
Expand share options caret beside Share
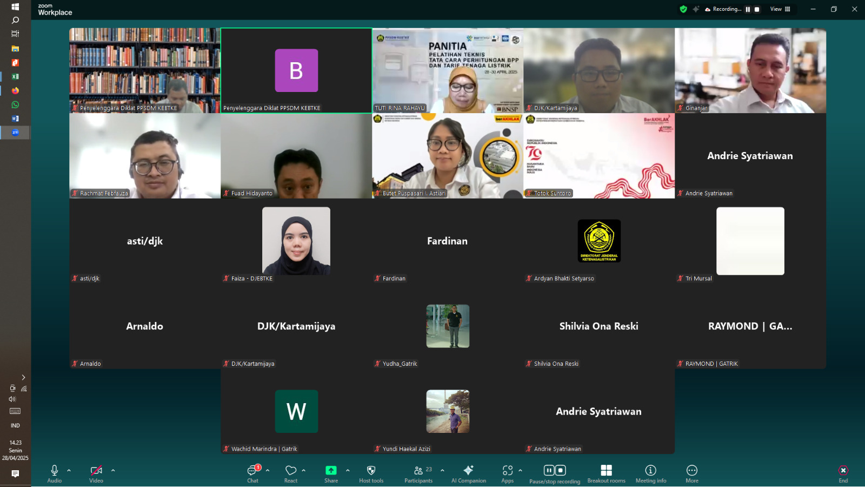348,470
